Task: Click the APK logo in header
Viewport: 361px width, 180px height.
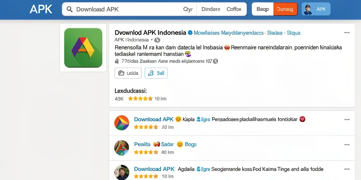Action: (x=41, y=9)
